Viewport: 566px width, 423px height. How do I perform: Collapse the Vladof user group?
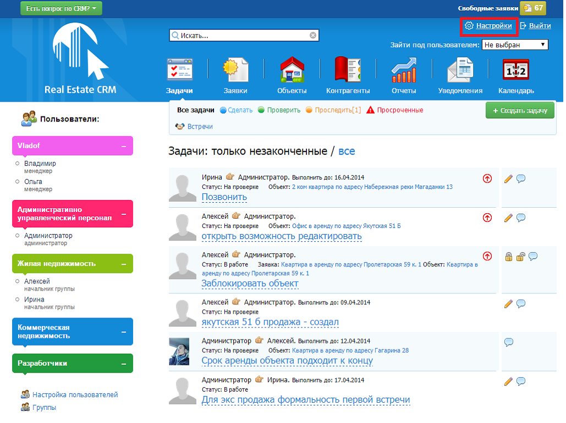[x=124, y=147]
